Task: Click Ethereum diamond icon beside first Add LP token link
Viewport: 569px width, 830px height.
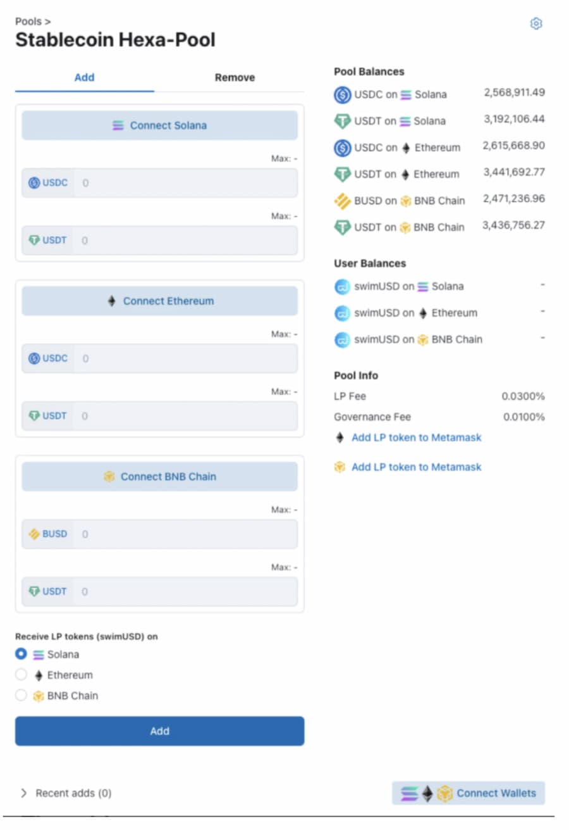Action: coord(340,437)
